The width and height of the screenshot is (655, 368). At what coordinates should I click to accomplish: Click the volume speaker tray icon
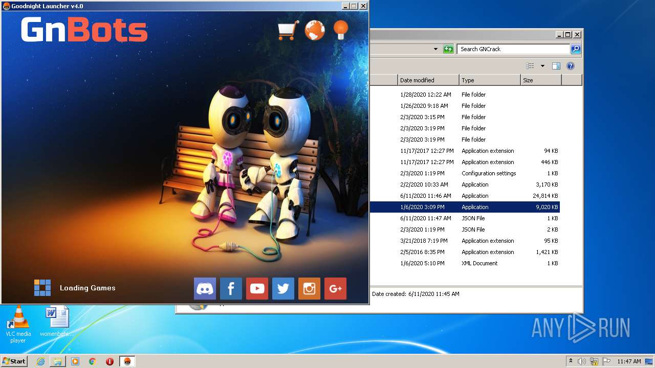[x=582, y=361]
